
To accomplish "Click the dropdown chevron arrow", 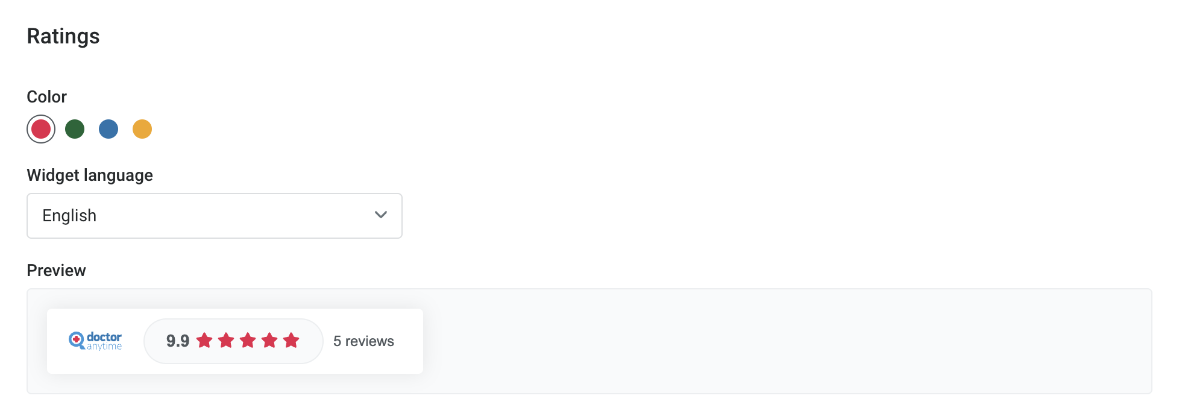I will [381, 215].
